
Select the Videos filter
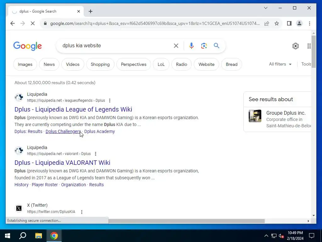pos(73,64)
